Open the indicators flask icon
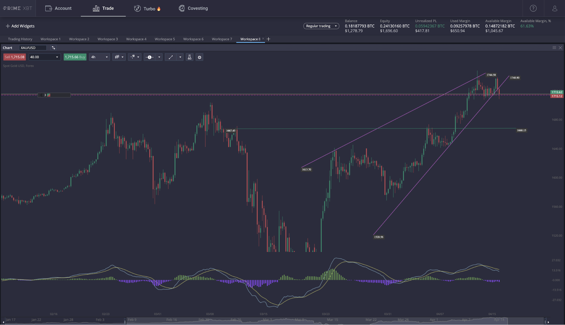 point(189,57)
